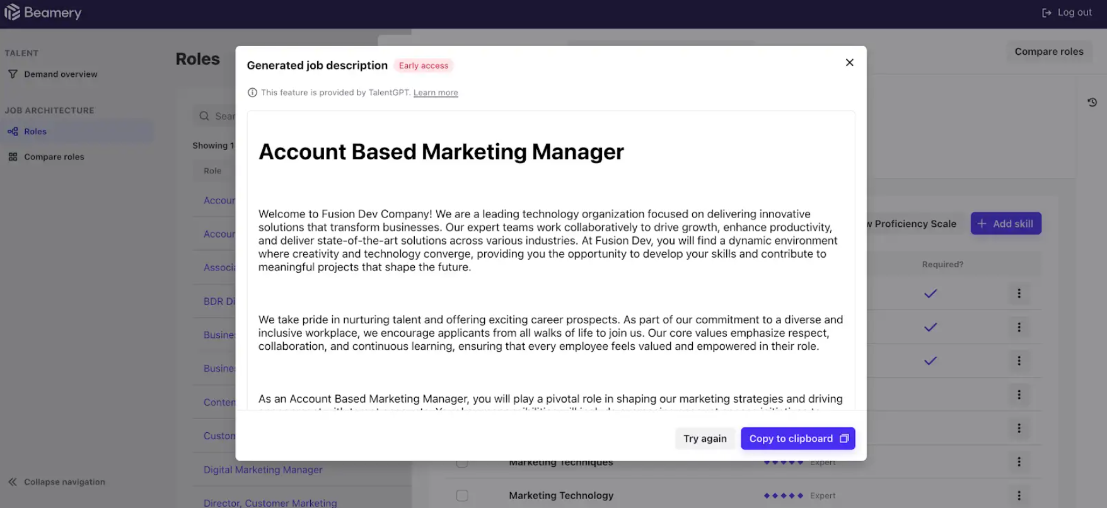Toggle the first Required checkmark

point(930,294)
